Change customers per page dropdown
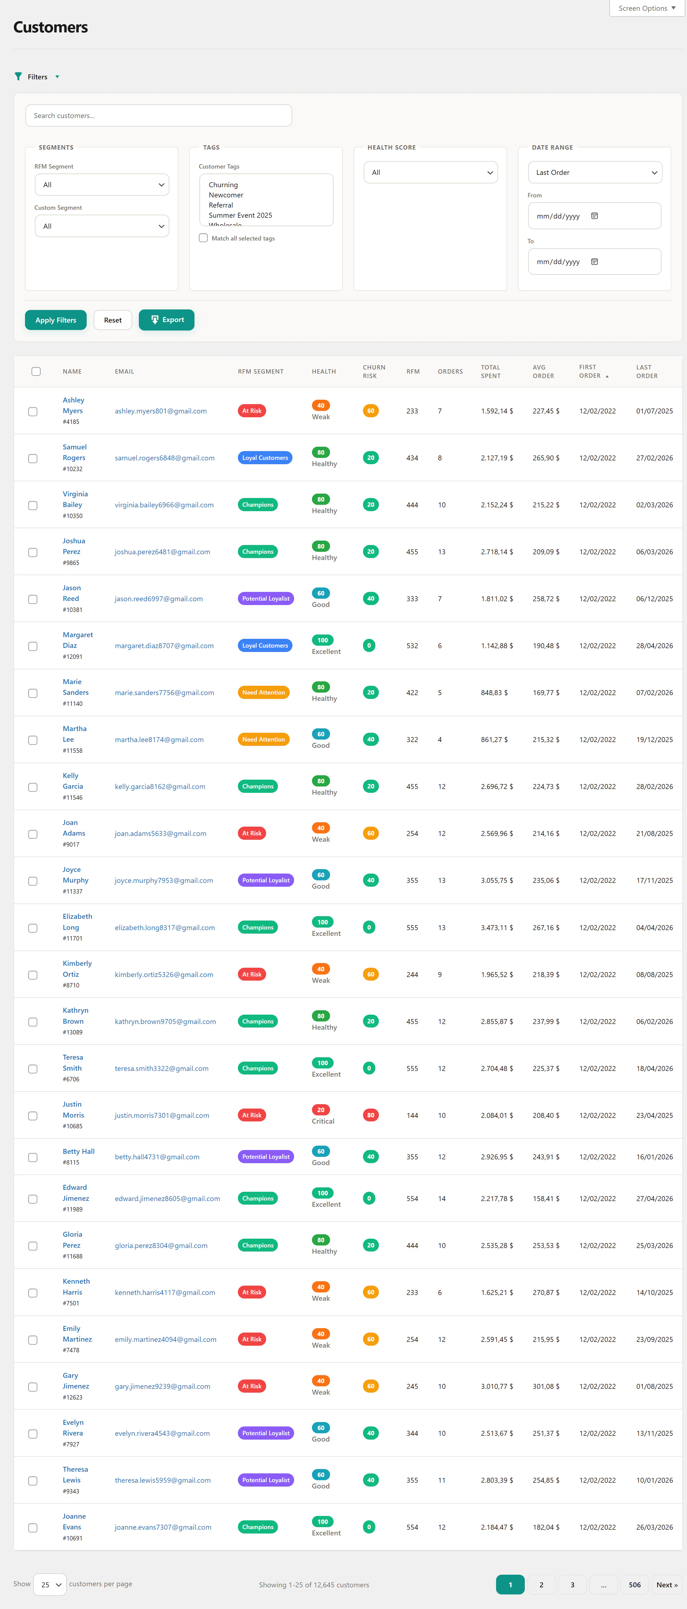Viewport: 687px width, 1609px height. pyautogui.click(x=50, y=1585)
